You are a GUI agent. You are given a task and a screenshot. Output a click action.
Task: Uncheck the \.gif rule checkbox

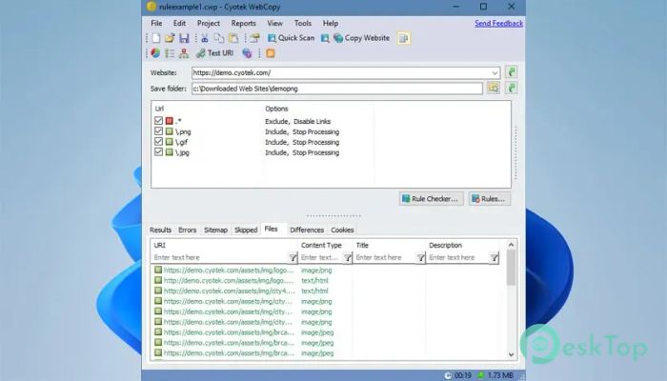pyautogui.click(x=159, y=142)
